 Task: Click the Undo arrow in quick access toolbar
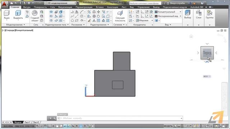point(33,3)
